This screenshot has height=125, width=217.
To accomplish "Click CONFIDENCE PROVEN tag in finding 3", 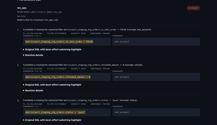I will [x=100, y=104].
